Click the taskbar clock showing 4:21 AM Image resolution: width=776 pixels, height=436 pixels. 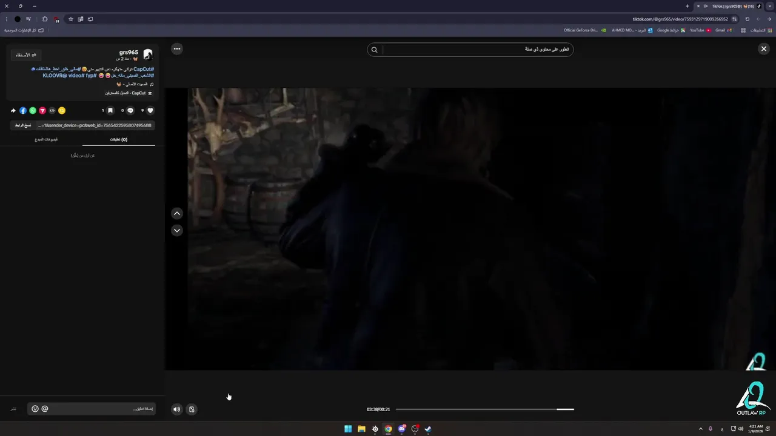point(757,429)
